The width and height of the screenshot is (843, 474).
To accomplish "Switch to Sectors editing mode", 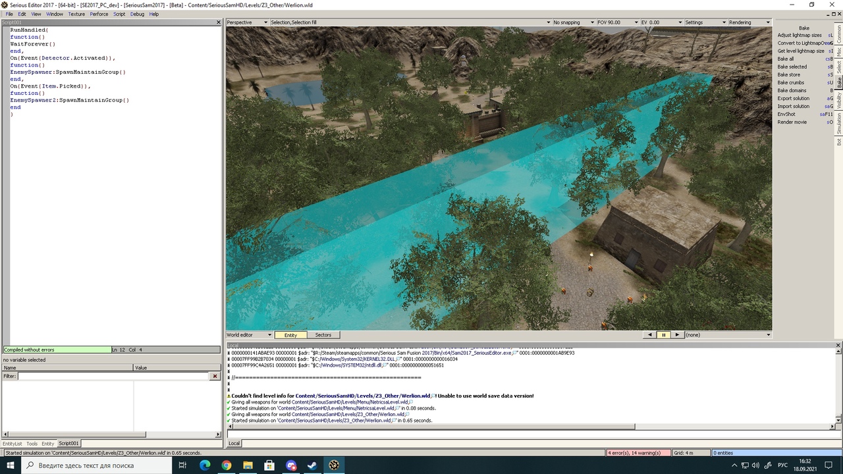I will click(323, 335).
